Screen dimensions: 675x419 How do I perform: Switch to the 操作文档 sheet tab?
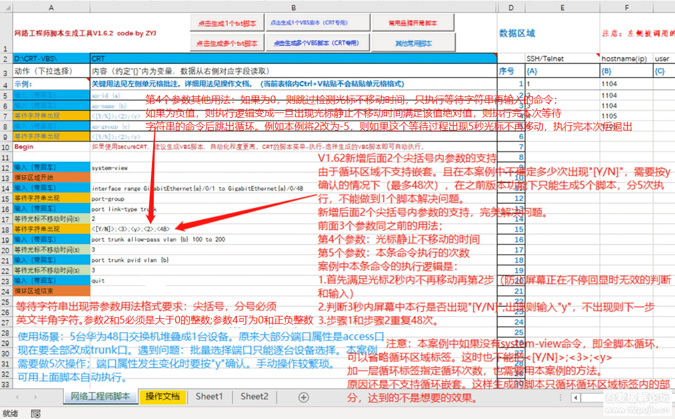(162, 397)
